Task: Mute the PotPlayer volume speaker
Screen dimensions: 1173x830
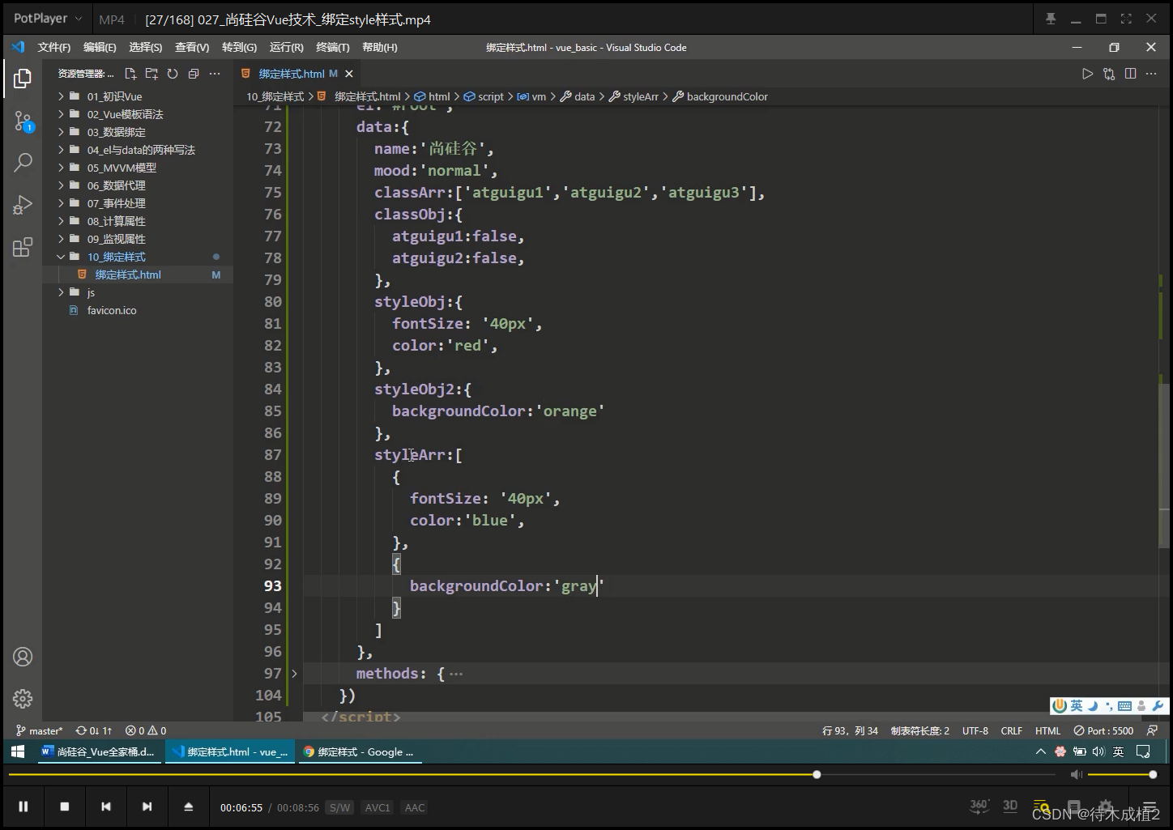Action: point(1077,775)
